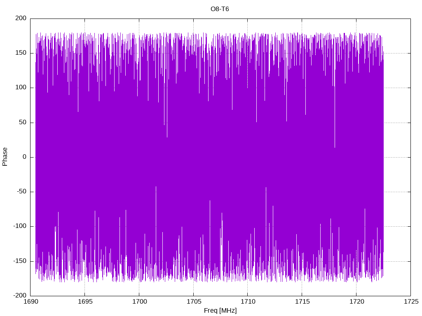
Task: Click the 50 y-axis tick label
Action: [x=23, y=122]
